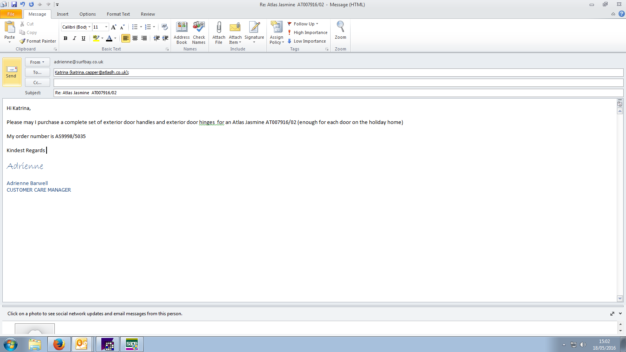Screen dimensions: 626x352
Task: Click into the Cc address field
Action: pos(338,83)
